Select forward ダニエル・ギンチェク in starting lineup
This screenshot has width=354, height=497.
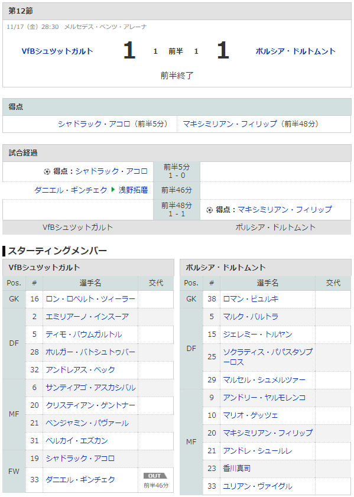pyautogui.click(x=80, y=480)
